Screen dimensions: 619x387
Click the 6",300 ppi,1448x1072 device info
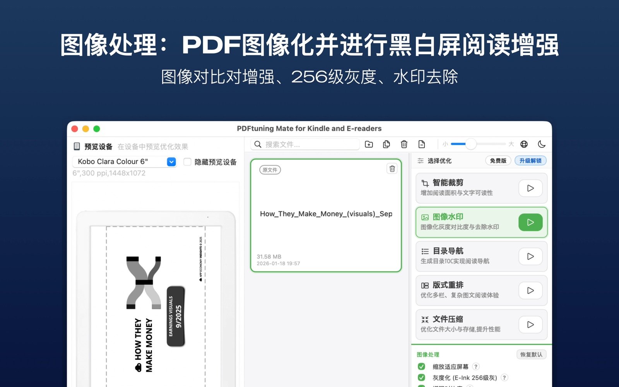coord(109,173)
